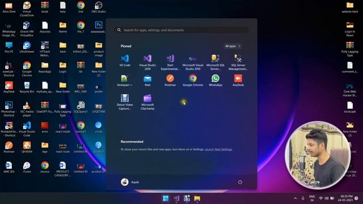Click the Start menu search box
Screen dimensions: 363x204
pyautogui.click(x=181, y=30)
